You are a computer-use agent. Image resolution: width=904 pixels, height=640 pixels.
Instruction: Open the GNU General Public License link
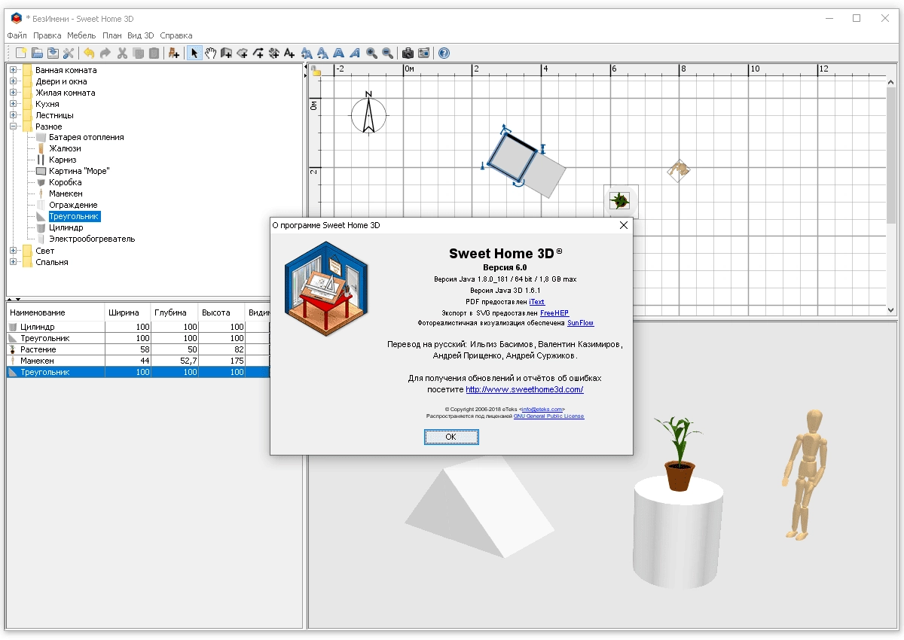(x=548, y=416)
